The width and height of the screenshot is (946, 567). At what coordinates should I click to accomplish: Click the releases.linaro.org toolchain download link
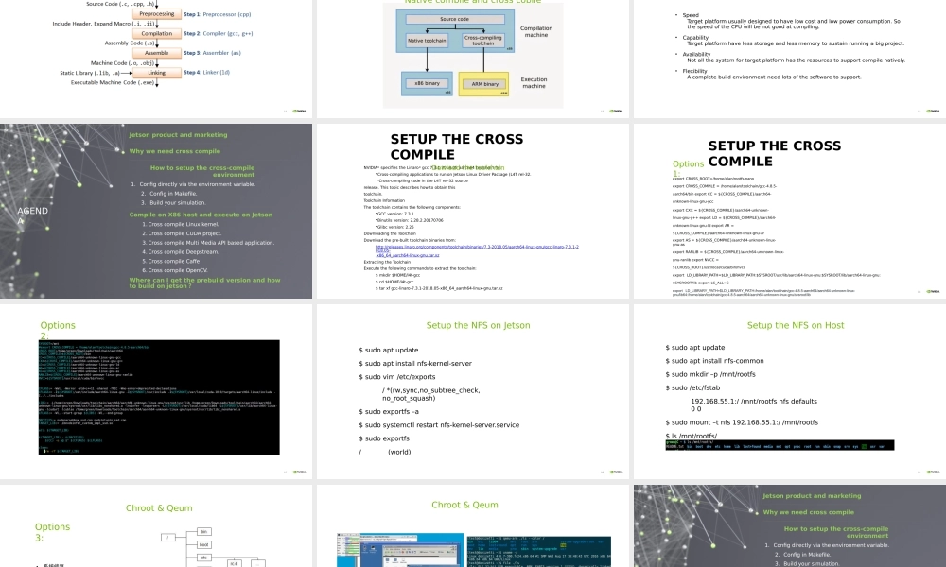point(477,250)
